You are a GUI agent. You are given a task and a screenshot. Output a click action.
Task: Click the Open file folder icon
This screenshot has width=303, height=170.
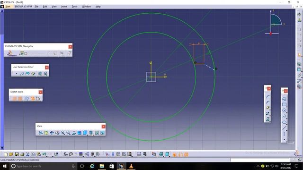pyautogui.click(x=11, y=154)
